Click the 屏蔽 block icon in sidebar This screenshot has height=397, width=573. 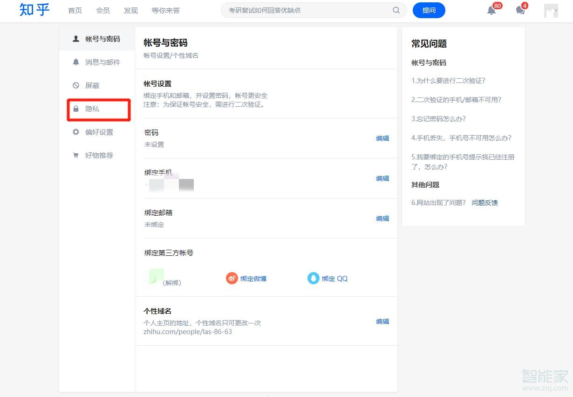pyautogui.click(x=75, y=85)
